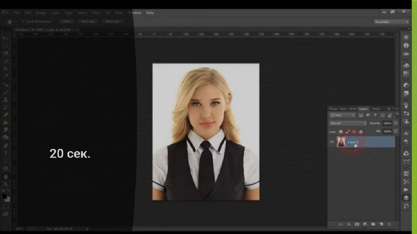The image size is (417, 234).
Task: Link layers icon in Layers panel
Action: [341, 224]
